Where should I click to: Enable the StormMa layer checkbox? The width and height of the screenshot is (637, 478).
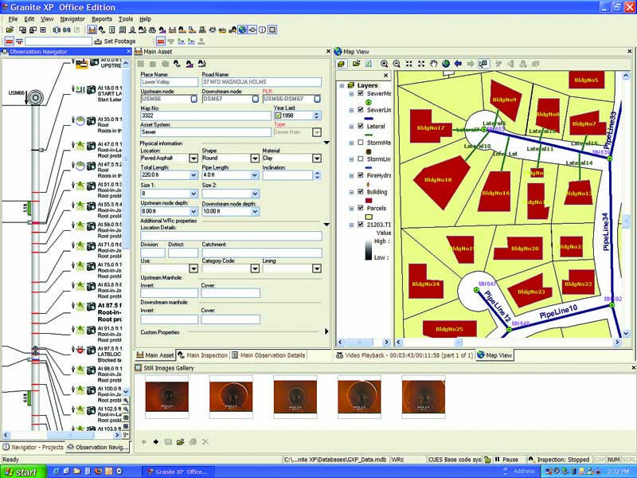pos(361,143)
